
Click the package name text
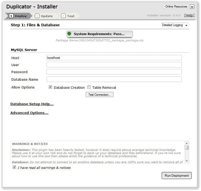coord(99,40)
